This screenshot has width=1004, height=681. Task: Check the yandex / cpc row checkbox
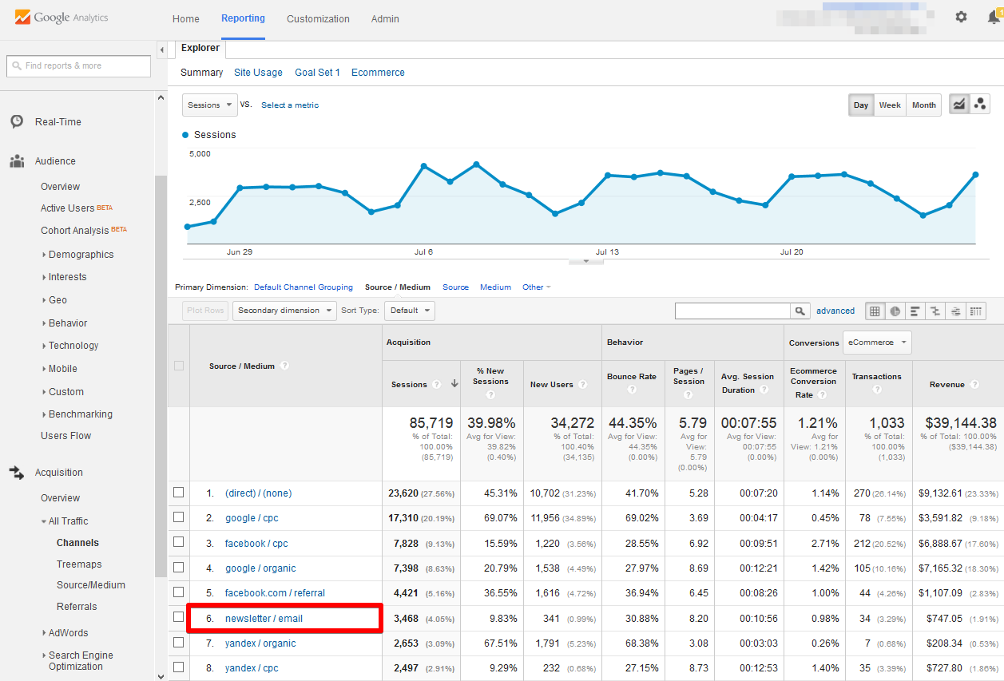[179, 667]
